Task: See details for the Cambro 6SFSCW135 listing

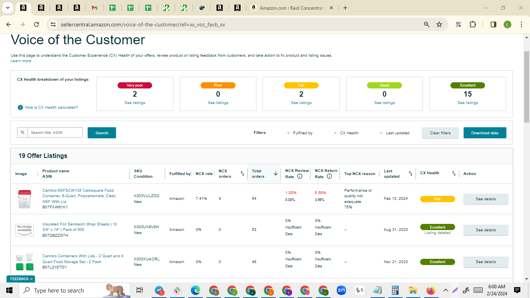Action: tap(486, 199)
